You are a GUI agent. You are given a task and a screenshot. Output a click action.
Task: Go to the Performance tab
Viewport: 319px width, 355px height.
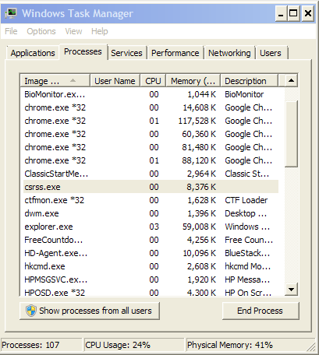[x=175, y=53]
